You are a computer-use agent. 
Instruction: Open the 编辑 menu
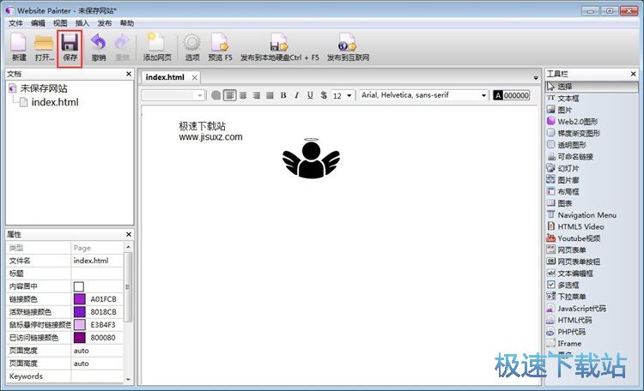tap(38, 23)
